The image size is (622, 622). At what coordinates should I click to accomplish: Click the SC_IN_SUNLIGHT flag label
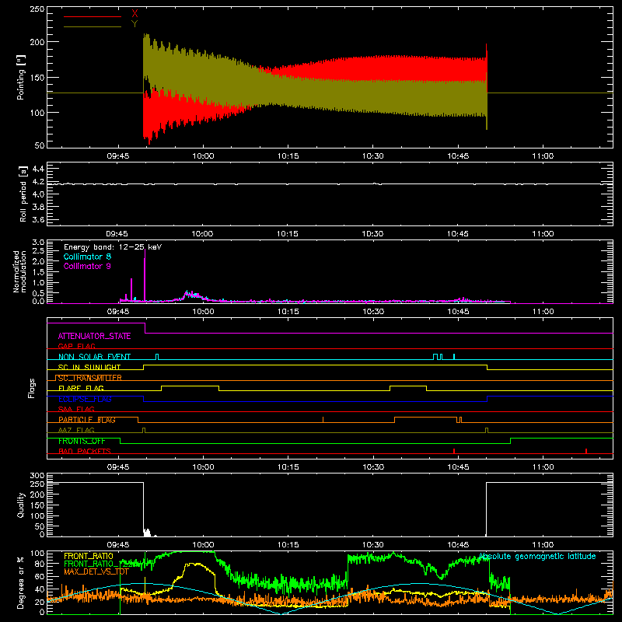[89, 367]
